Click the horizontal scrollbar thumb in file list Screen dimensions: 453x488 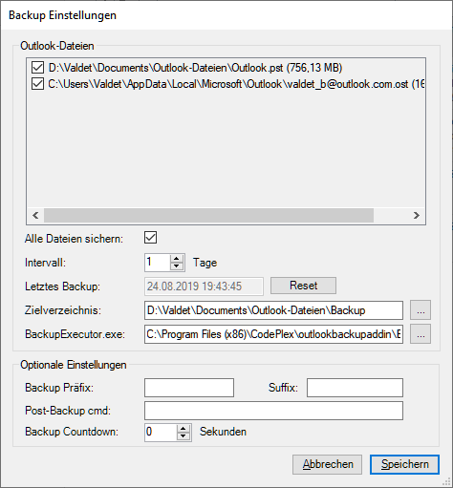click(x=208, y=216)
